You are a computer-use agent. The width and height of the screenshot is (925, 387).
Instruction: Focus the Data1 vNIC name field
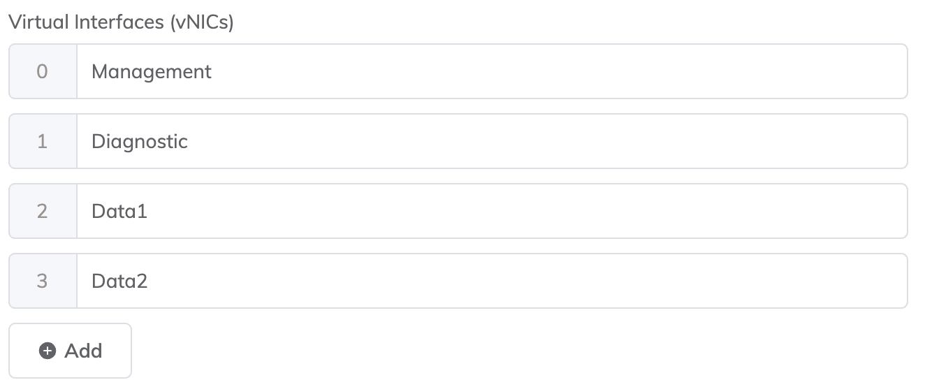point(491,211)
